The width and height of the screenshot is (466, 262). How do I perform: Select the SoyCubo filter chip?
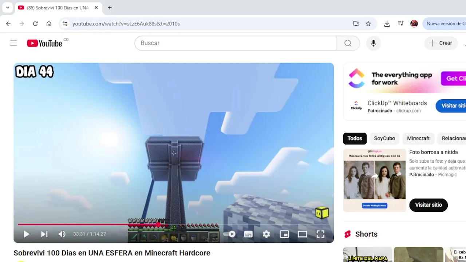[384, 138]
